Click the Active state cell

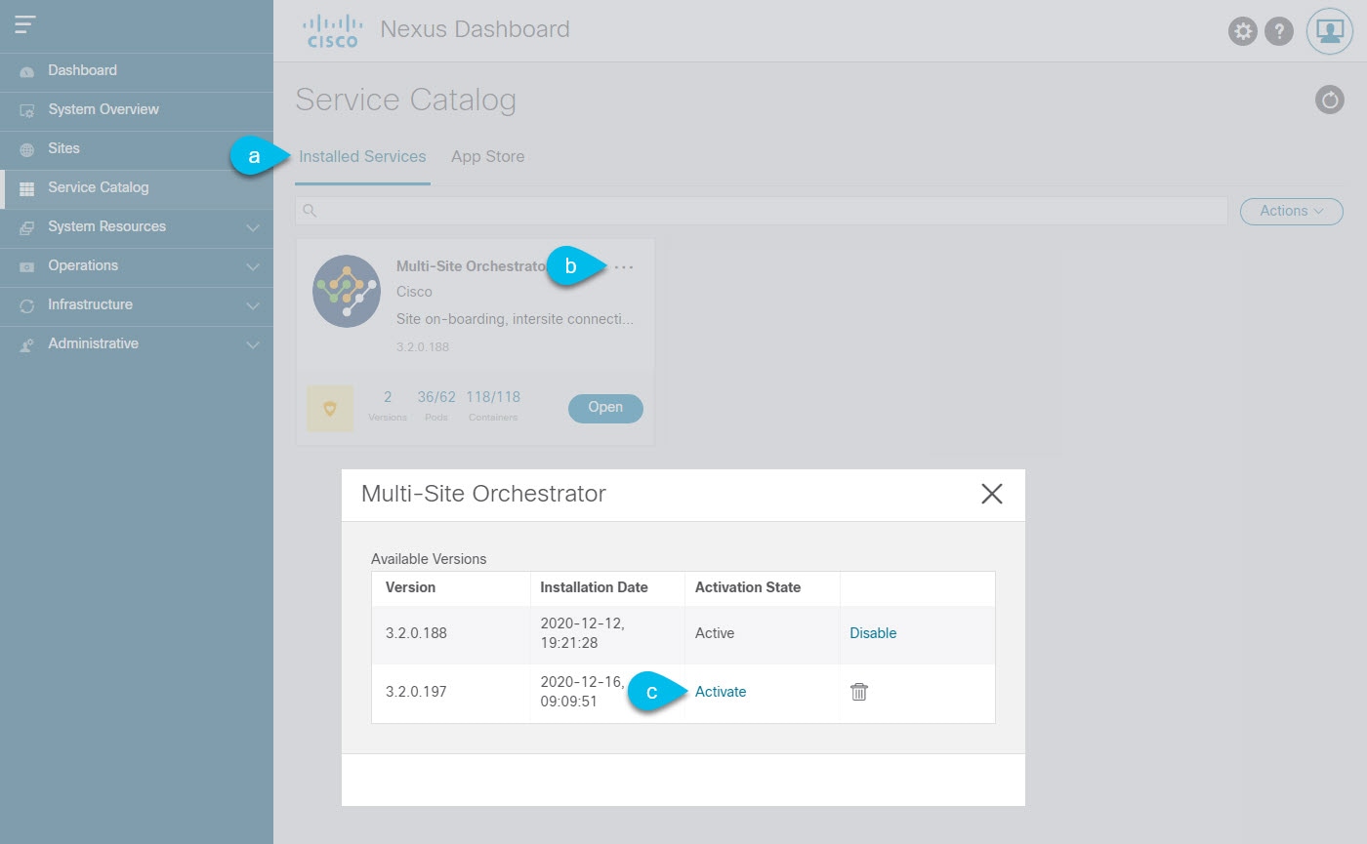click(x=715, y=633)
